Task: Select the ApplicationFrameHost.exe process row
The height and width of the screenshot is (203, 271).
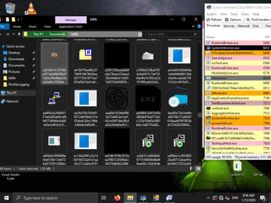Action: [x=238, y=98]
